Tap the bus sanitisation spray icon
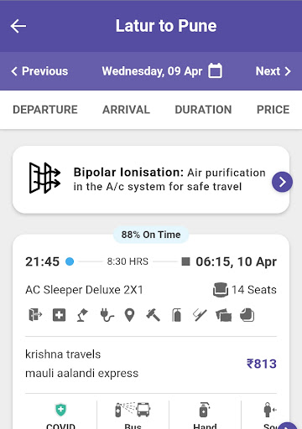This screenshot has width=302, height=429. tap(133, 410)
